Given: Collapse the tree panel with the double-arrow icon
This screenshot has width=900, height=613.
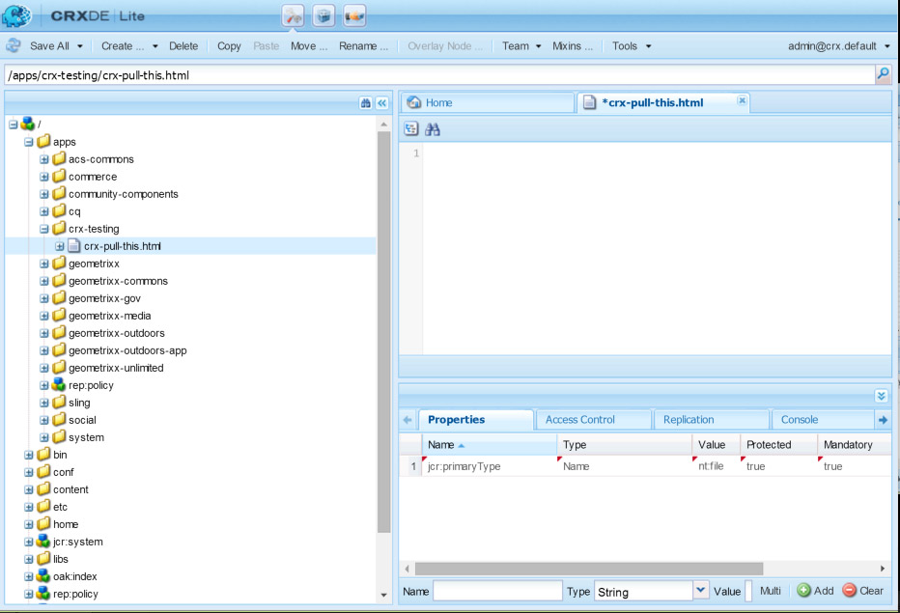Looking at the screenshot, I should click(x=381, y=103).
